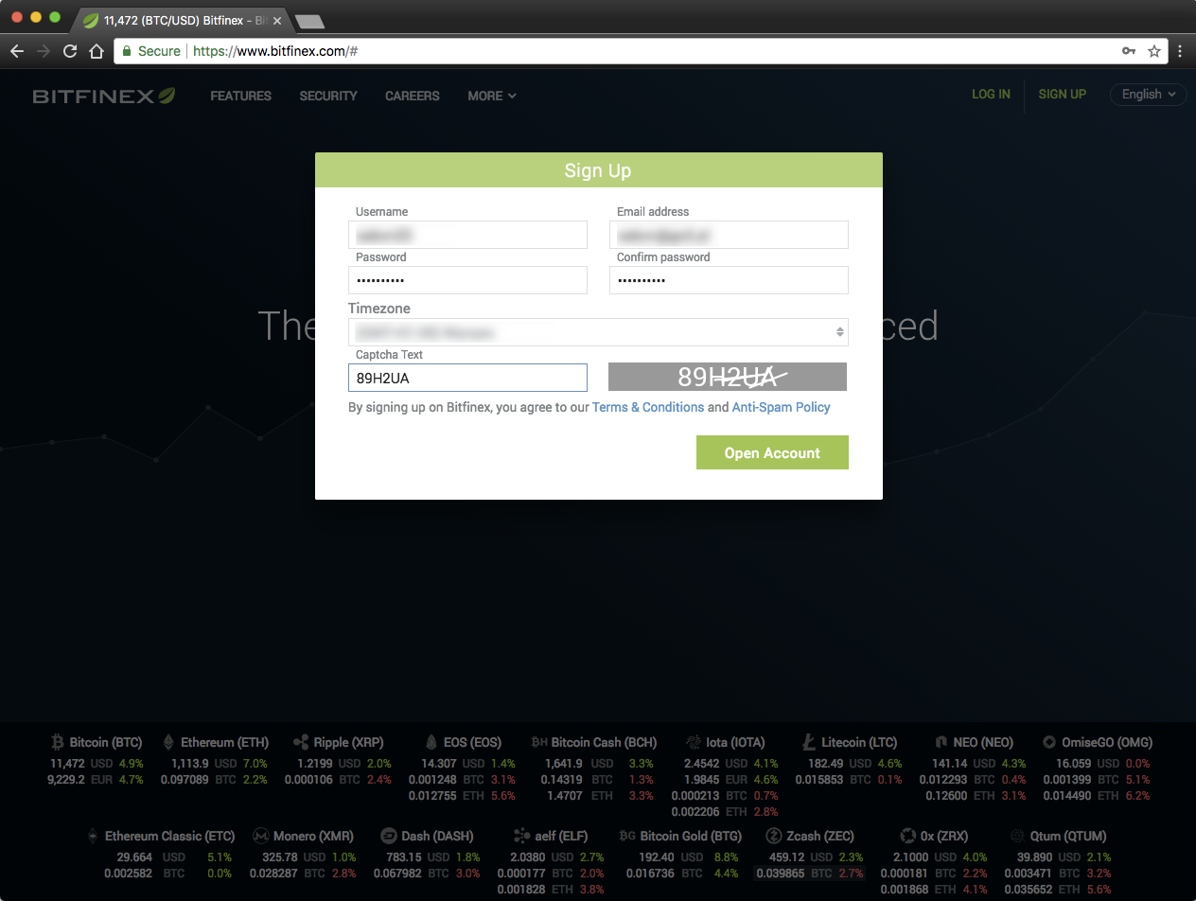1196x901 pixels.
Task: Open the Terms & Conditions link
Action: pos(648,407)
